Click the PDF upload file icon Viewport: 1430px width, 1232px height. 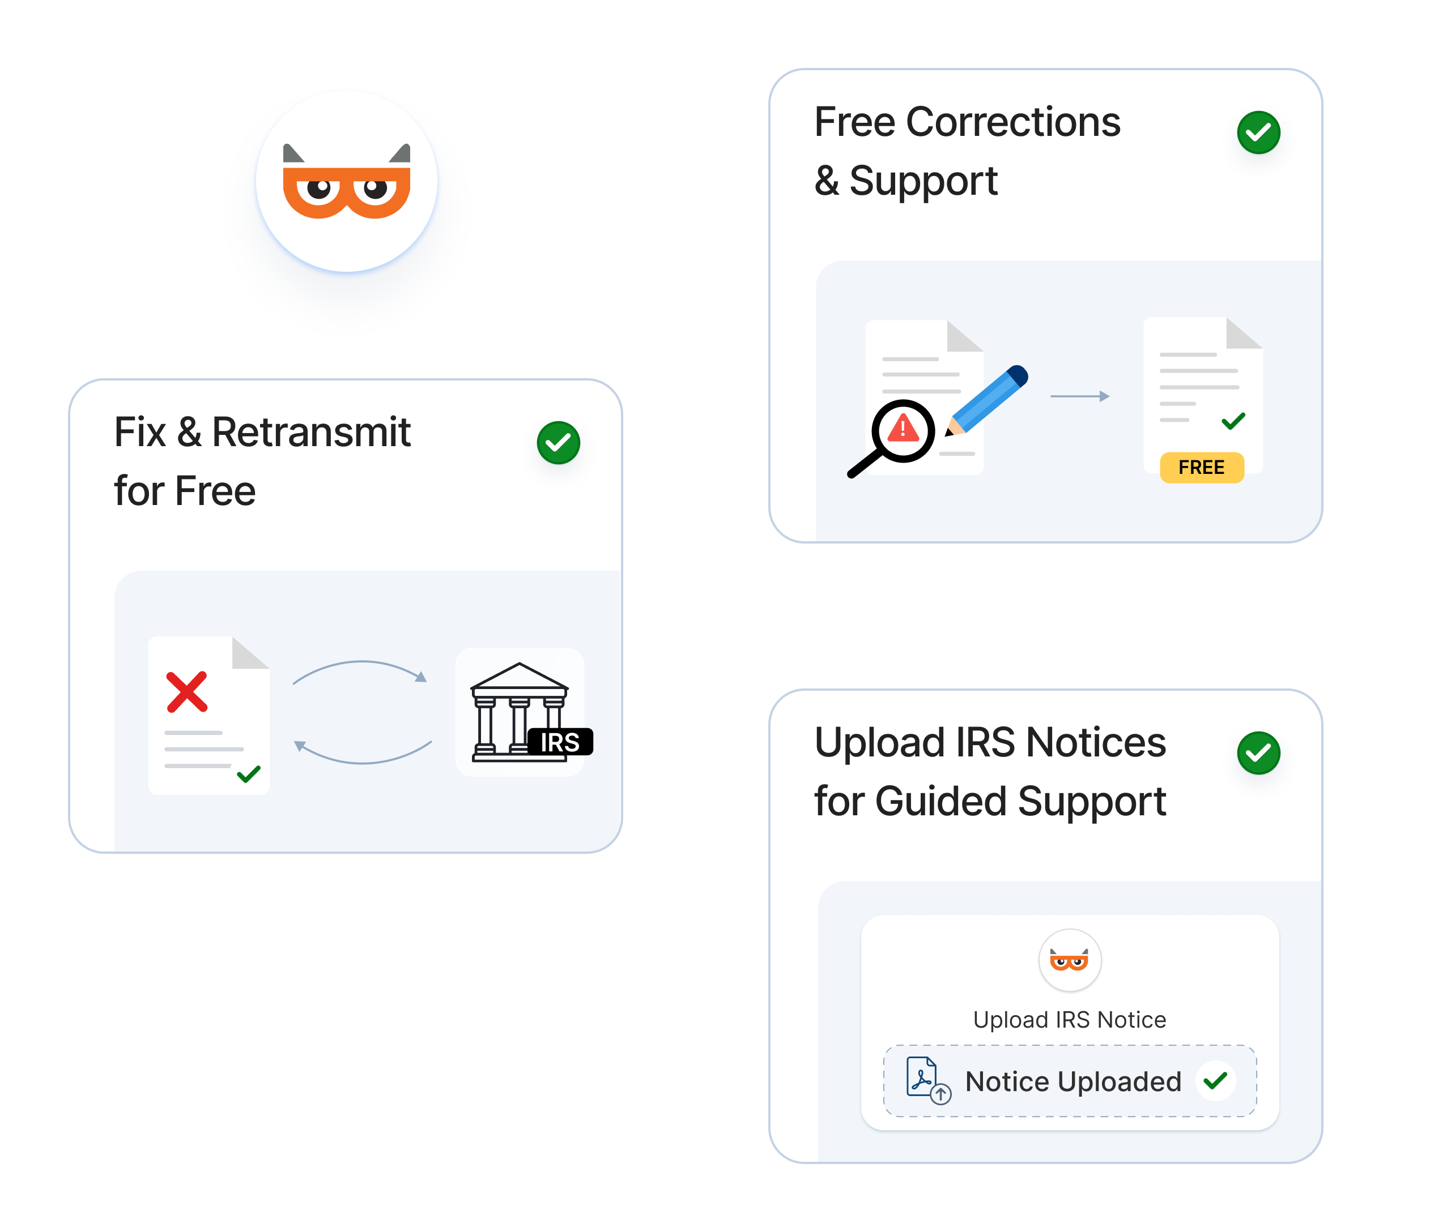927,1080
